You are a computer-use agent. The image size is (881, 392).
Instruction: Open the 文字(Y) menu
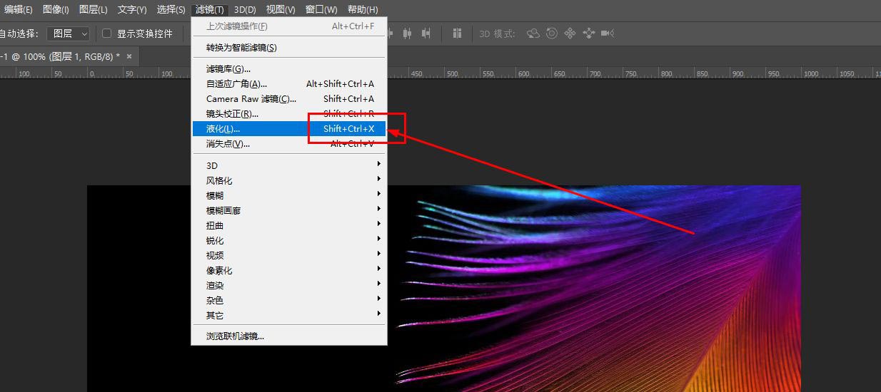click(132, 9)
